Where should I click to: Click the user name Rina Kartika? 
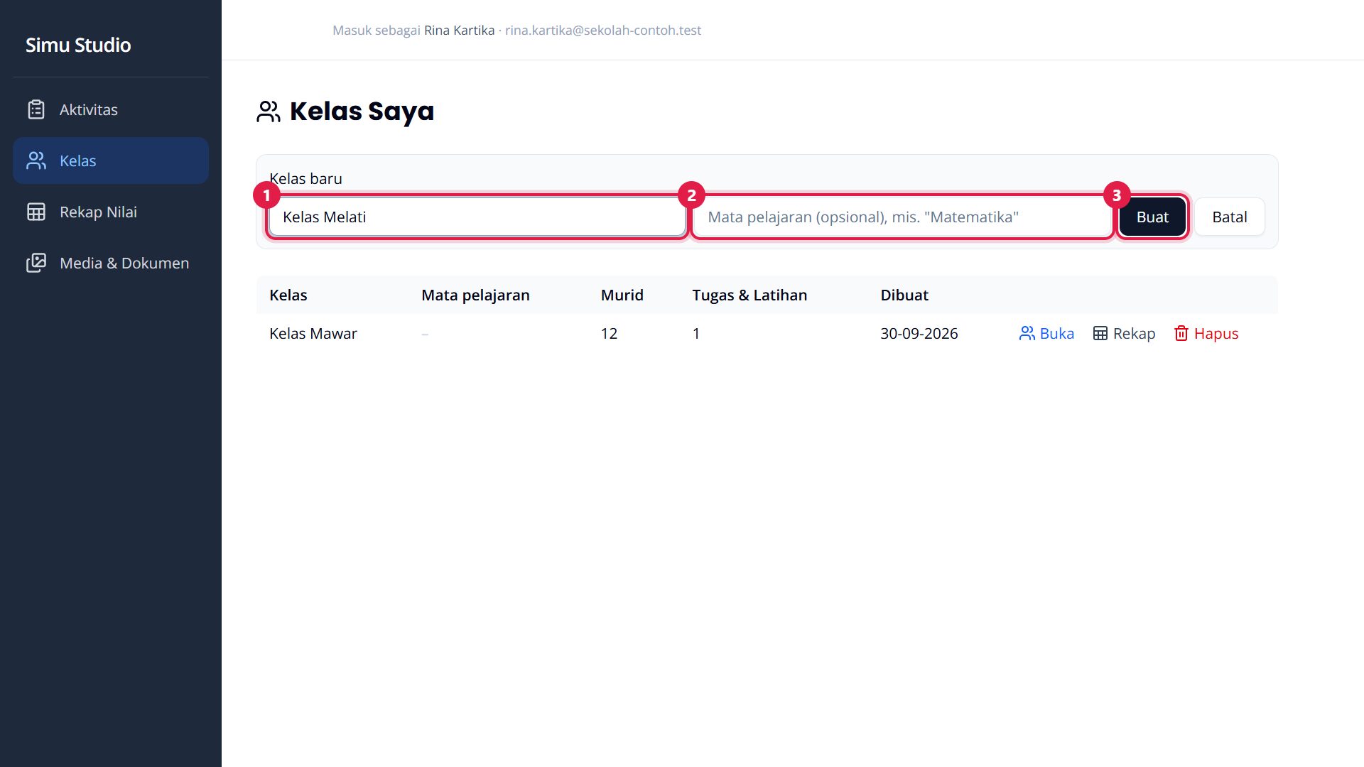click(x=459, y=30)
